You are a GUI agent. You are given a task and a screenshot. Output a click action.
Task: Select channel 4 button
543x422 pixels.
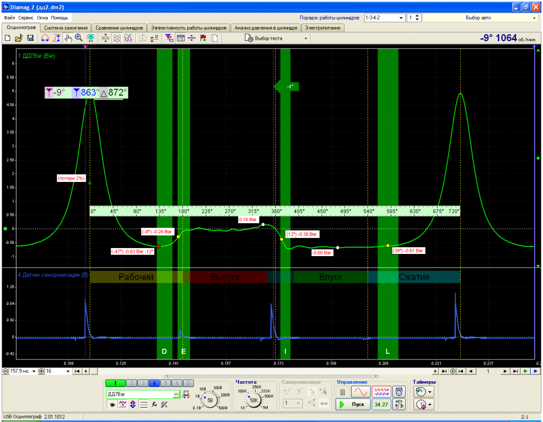pyautogui.click(x=154, y=383)
